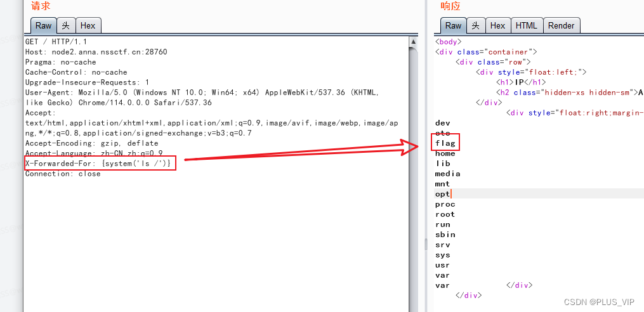Click the 'mnt' directory entry in the response
644x312 pixels.
point(443,184)
